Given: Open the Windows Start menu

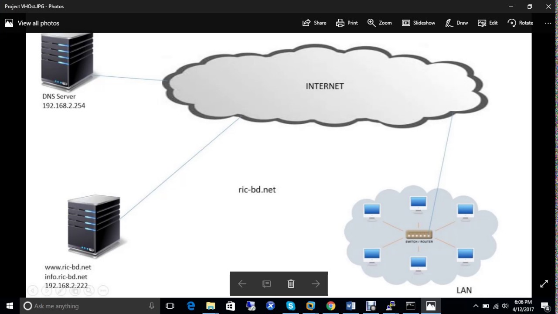Looking at the screenshot, I should 10,306.
